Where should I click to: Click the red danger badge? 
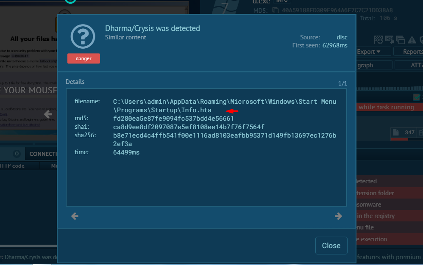click(x=83, y=58)
